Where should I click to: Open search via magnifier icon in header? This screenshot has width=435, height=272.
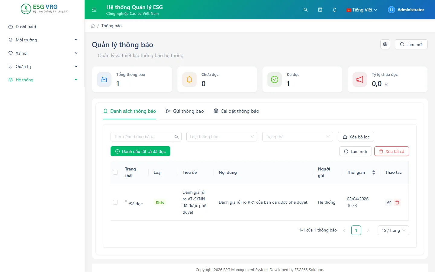pos(306,10)
